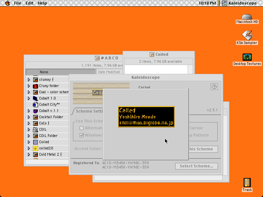Click the folder icon in # A B C D title bar
Screen dimensions: 263x197
(x=97, y=58)
